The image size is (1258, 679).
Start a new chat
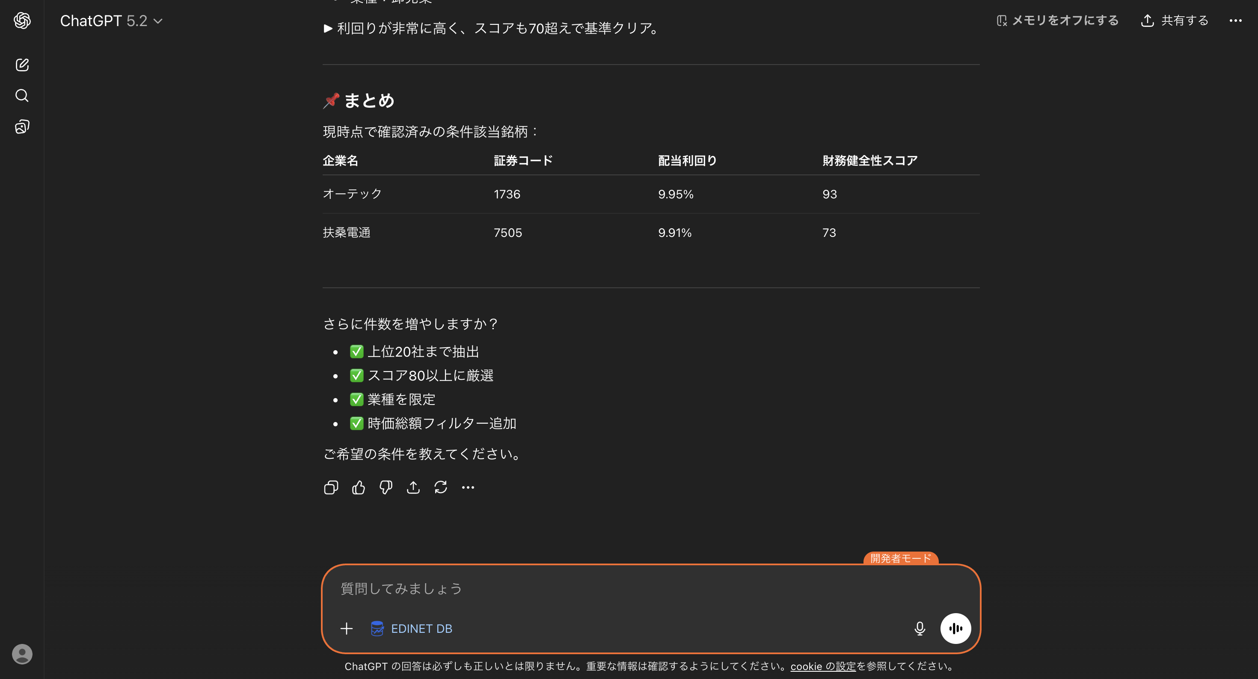(x=21, y=65)
